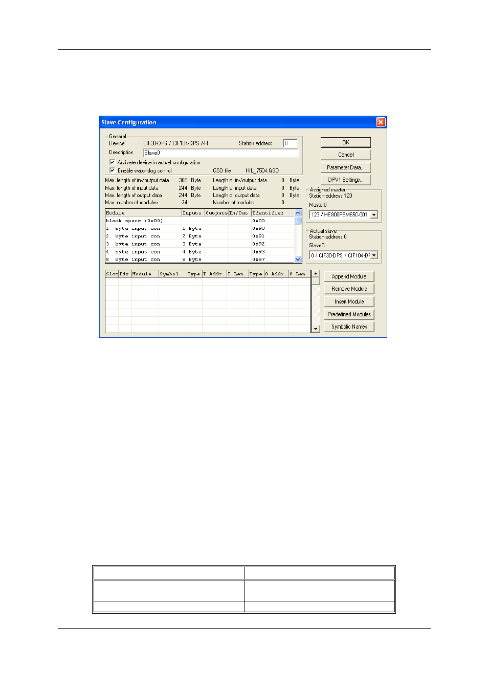Select the '8 byte input con' module row

point(199,260)
